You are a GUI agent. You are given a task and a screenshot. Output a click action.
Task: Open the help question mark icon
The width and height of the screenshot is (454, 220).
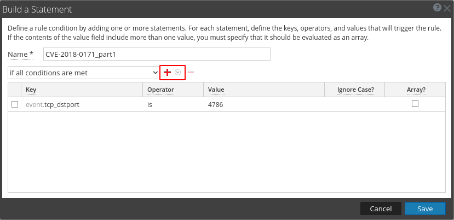click(x=437, y=8)
